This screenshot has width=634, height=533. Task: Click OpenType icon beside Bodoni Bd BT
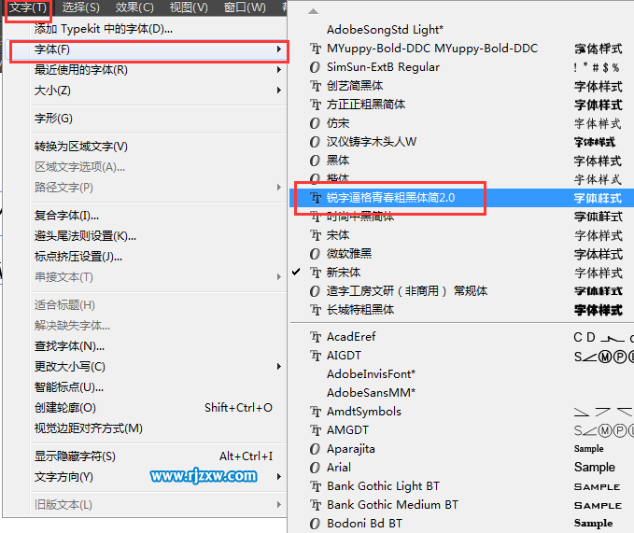point(315,524)
